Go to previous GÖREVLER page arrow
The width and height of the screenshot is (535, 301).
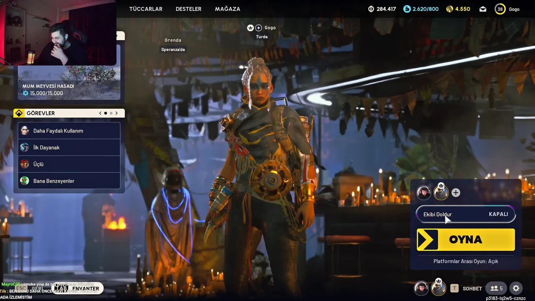pyautogui.click(x=100, y=113)
